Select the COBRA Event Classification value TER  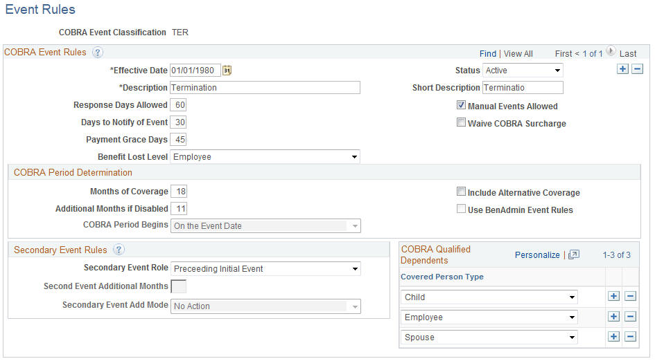click(x=180, y=33)
